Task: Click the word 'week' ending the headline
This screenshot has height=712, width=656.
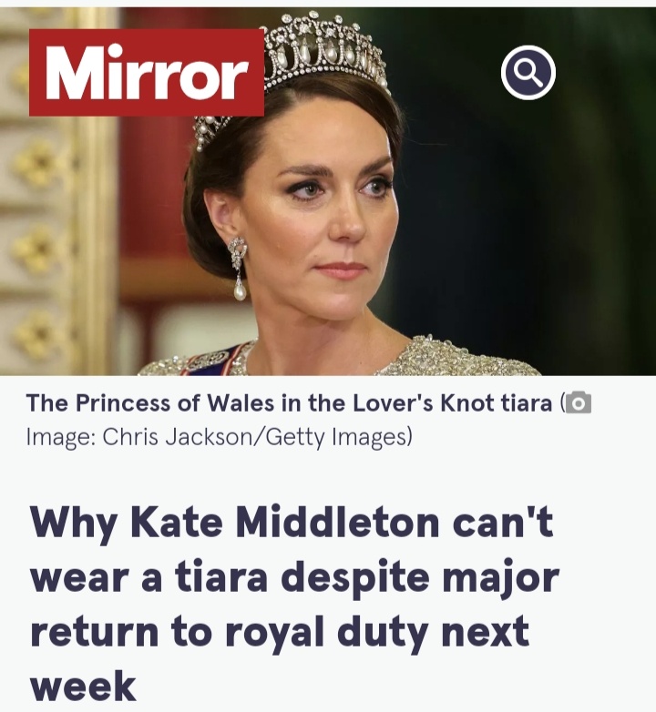Action: point(83,686)
